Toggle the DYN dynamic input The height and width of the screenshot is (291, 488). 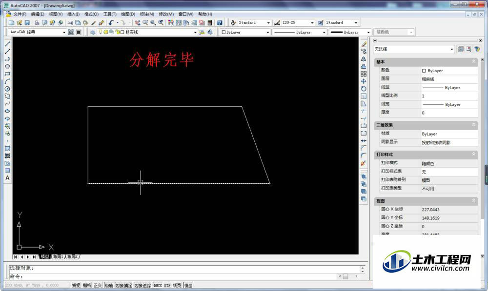[167, 286]
